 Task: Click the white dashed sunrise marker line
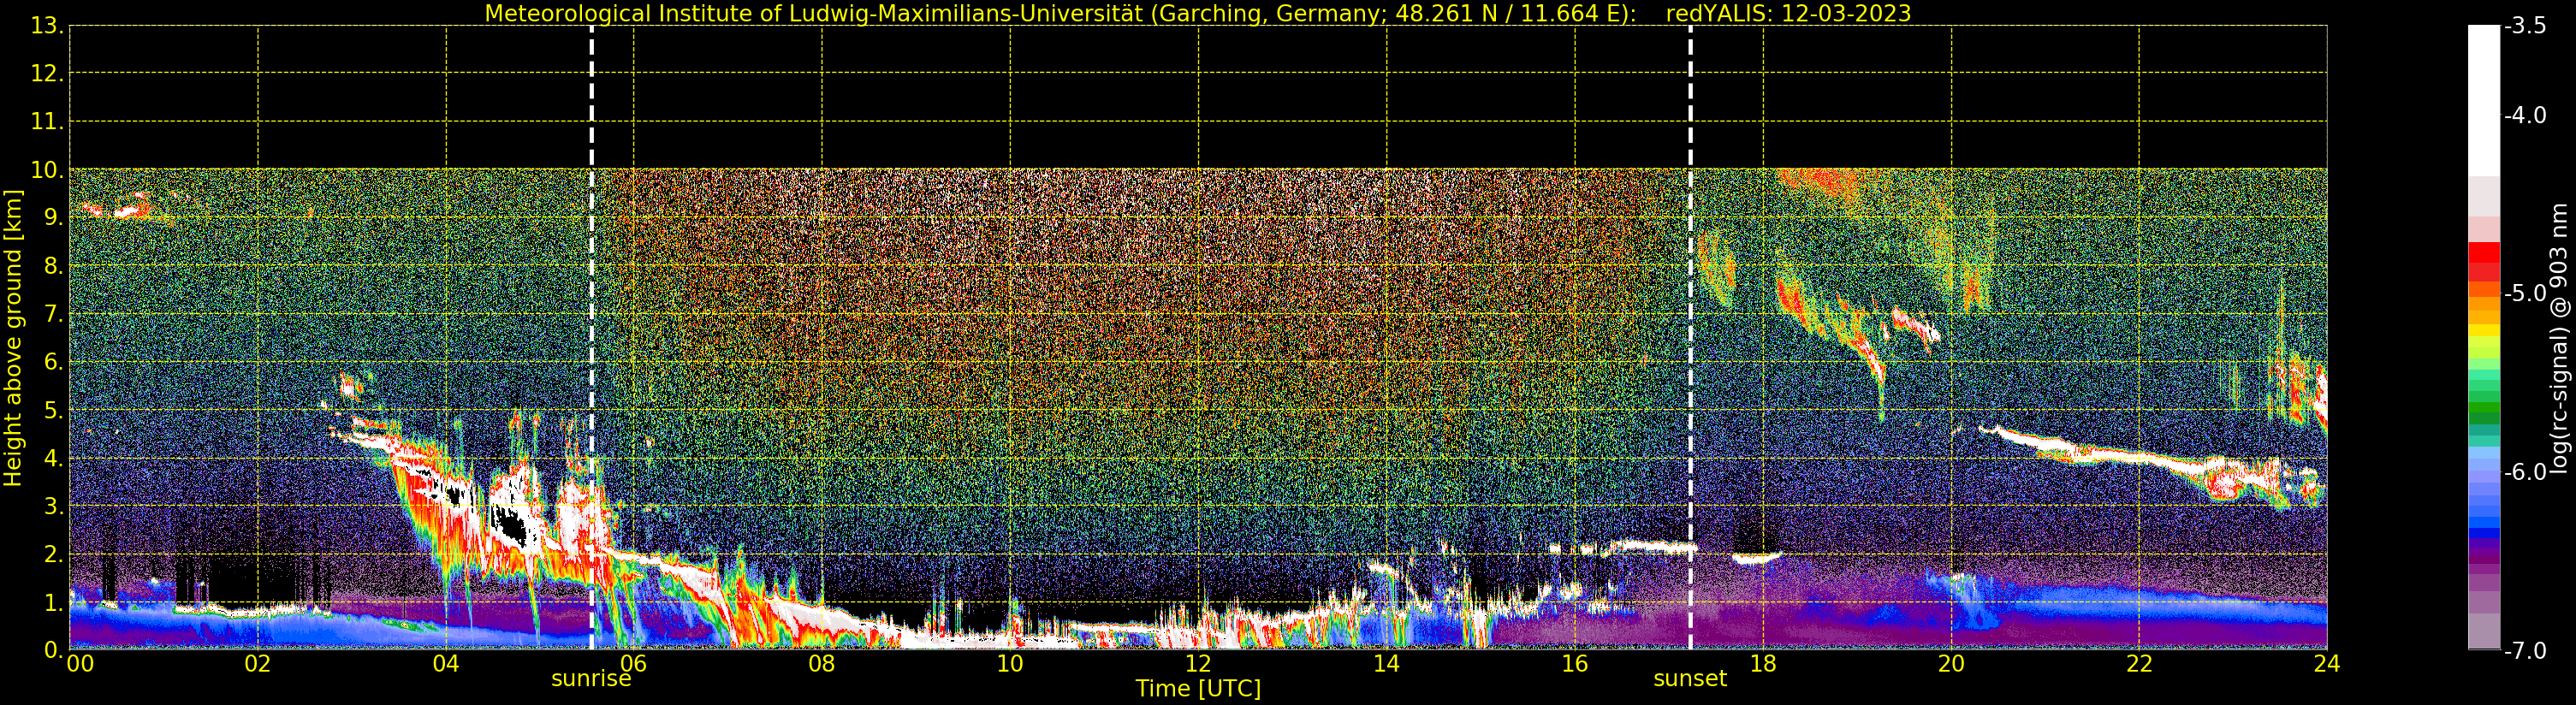(592, 337)
